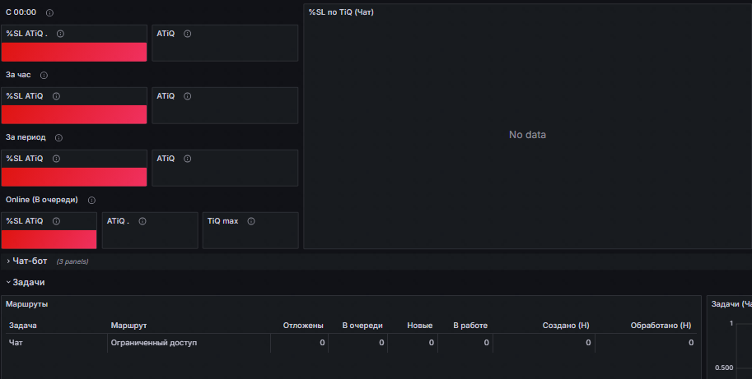Image resolution: width=752 pixels, height=379 pixels.
Task: Click the info icon next to "За час"
Action: point(44,76)
